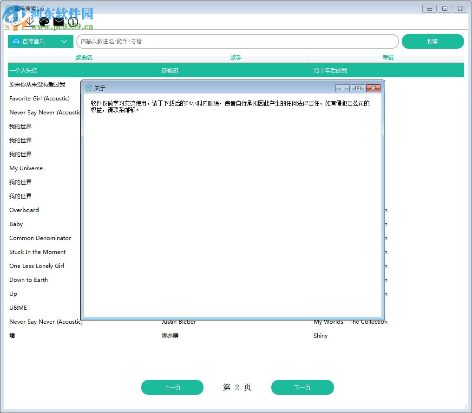
Task: Click the 搜索 search button
Action: click(433, 41)
